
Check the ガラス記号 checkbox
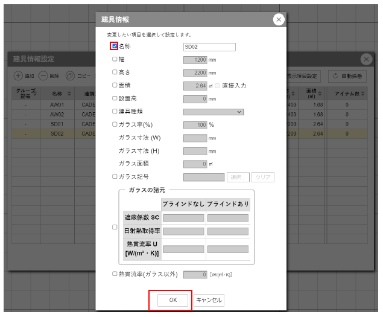[x=115, y=177]
